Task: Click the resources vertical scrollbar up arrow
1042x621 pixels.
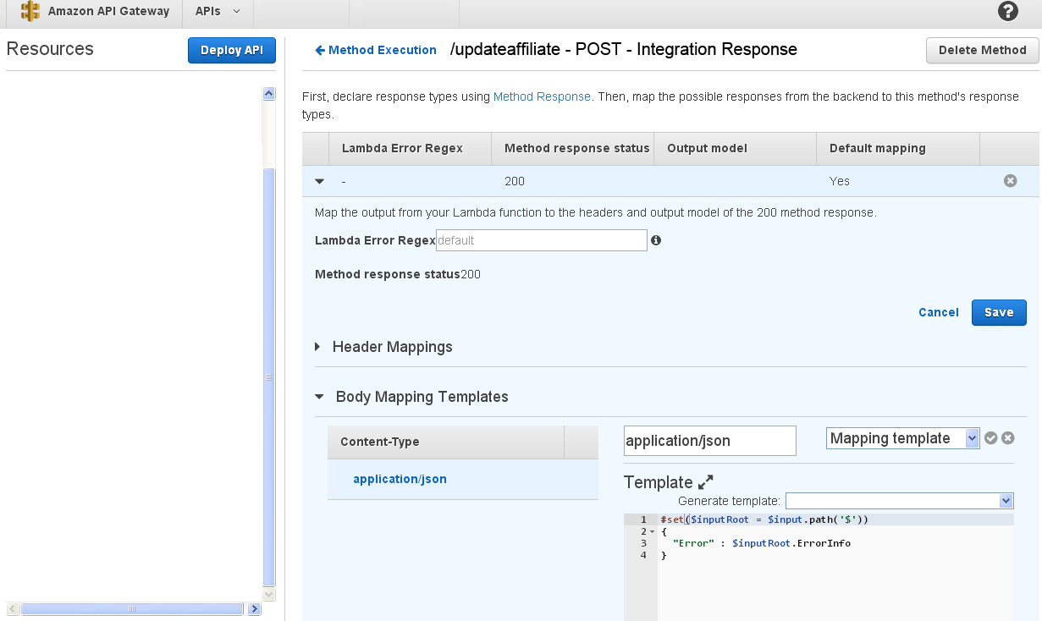Action: pyautogui.click(x=269, y=94)
